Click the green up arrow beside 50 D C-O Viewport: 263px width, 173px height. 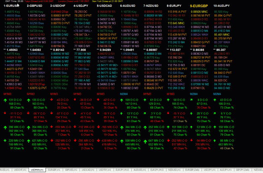pyautogui.click(x=168, y=100)
